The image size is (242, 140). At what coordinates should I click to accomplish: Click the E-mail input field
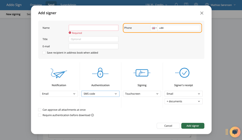[94, 46]
